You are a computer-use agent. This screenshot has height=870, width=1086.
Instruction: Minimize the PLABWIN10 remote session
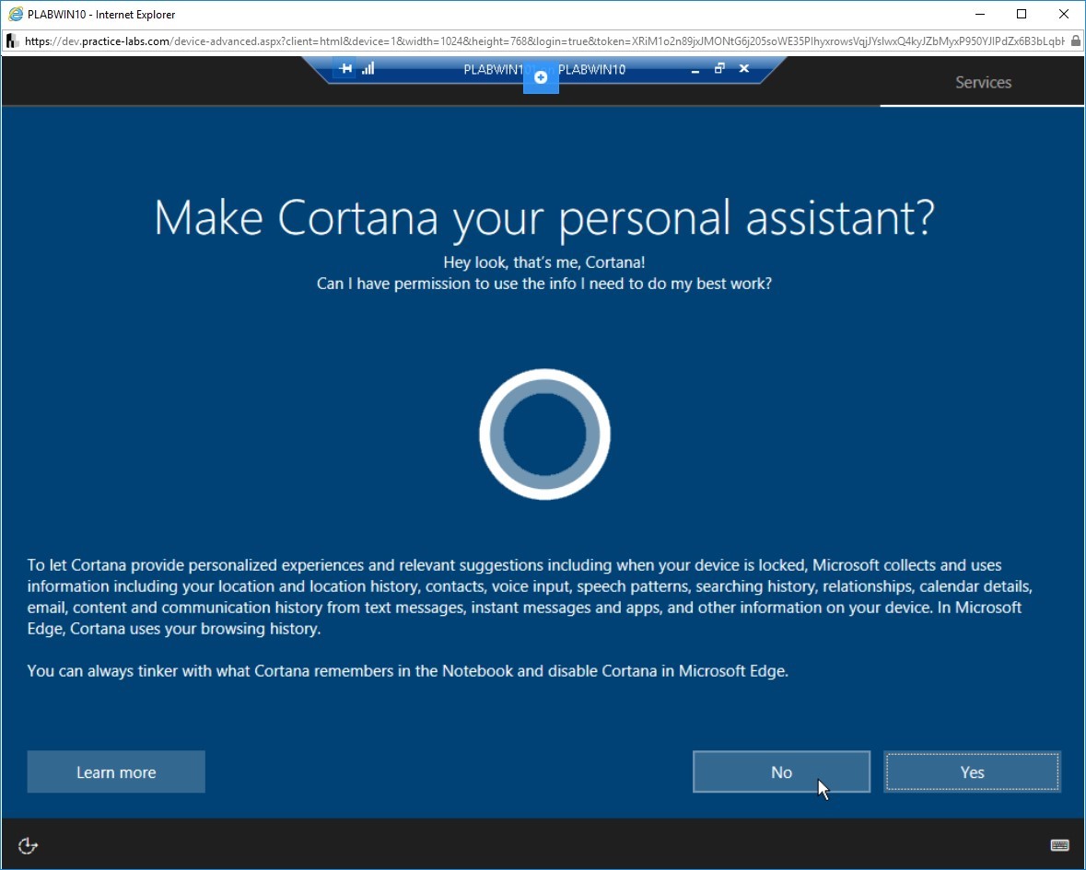tap(695, 69)
